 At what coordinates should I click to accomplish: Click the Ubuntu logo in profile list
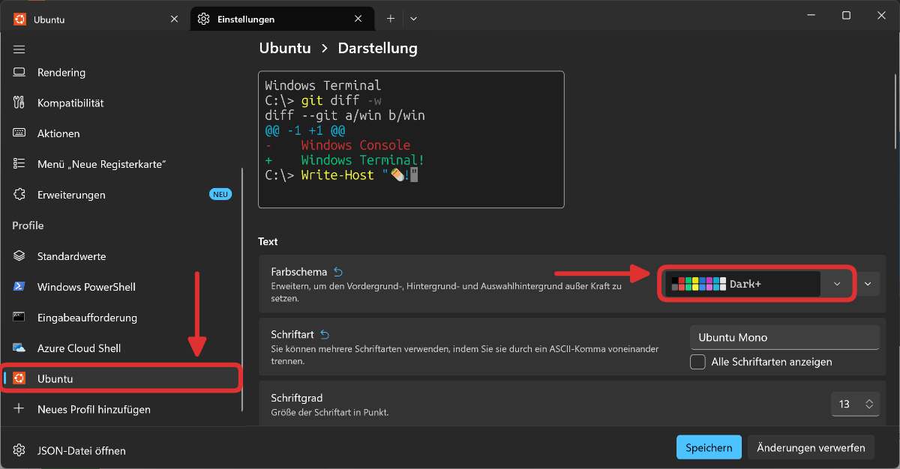[x=19, y=378]
